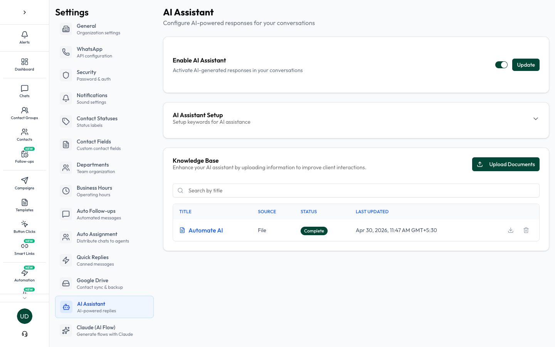Screen dimensions: 555x347
Task: Open Contact Statuses settings
Action: (x=104, y=121)
